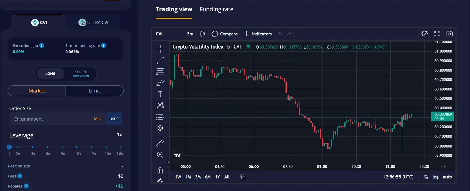Toggle auto scale on chart
470x191 pixels.
coord(447,177)
